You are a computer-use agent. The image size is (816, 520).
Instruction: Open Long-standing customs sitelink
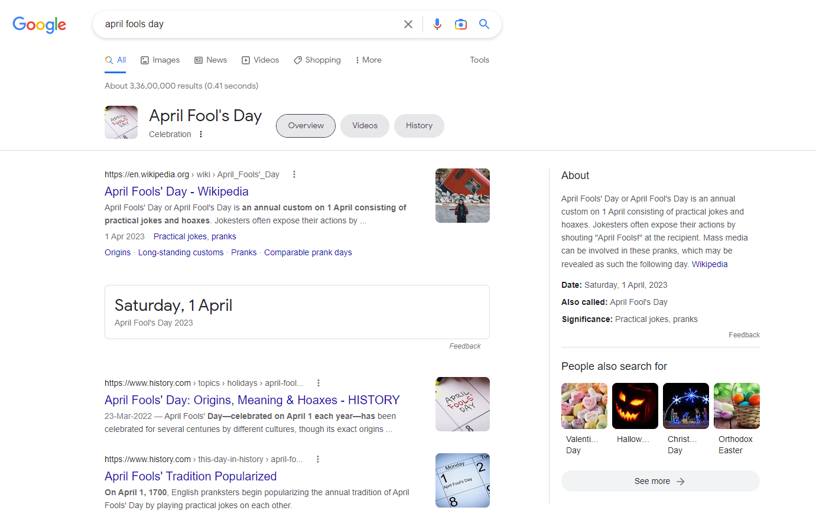(x=181, y=252)
